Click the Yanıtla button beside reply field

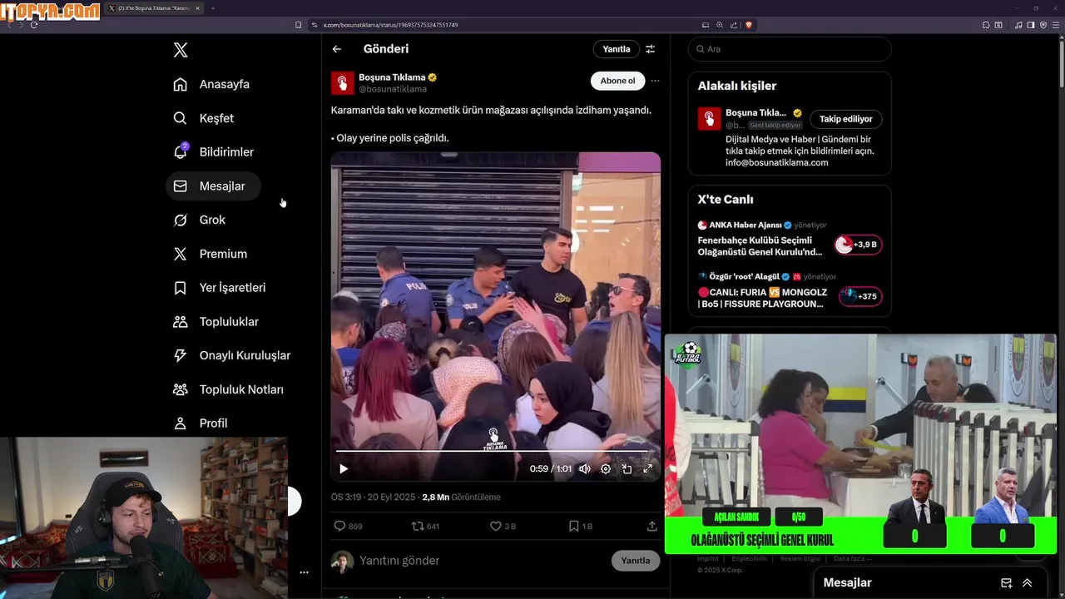(636, 561)
